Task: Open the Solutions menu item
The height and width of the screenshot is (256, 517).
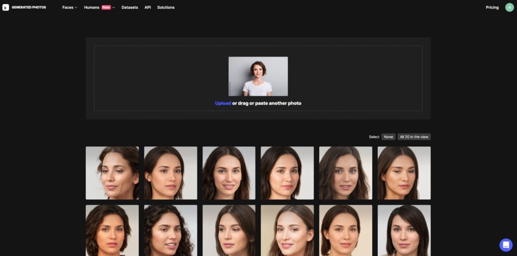Action: coord(166,7)
